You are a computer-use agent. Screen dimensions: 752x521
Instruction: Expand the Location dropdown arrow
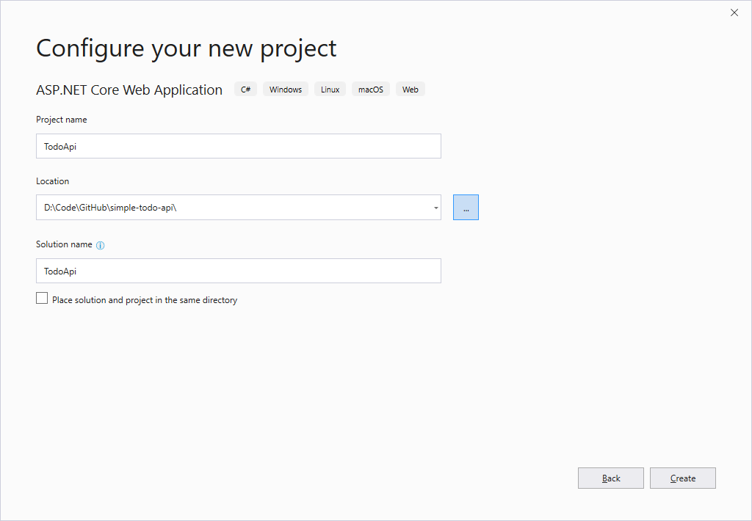tap(435, 208)
